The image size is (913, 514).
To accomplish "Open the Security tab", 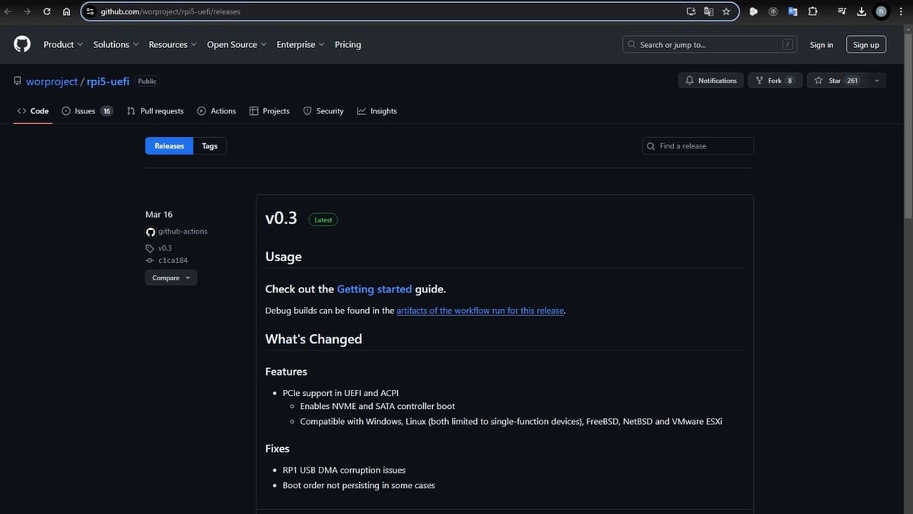I will [x=323, y=111].
